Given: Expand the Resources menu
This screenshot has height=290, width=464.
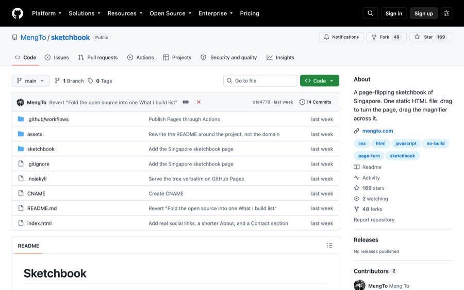Looking at the screenshot, I should click(125, 13).
